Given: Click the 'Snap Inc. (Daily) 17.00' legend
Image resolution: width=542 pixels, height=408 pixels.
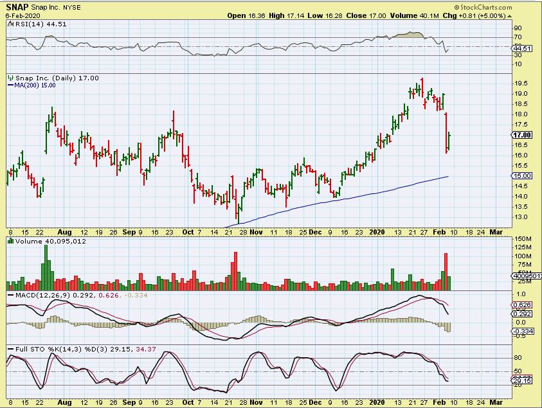Looking at the screenshot, I should coord(57,78).
